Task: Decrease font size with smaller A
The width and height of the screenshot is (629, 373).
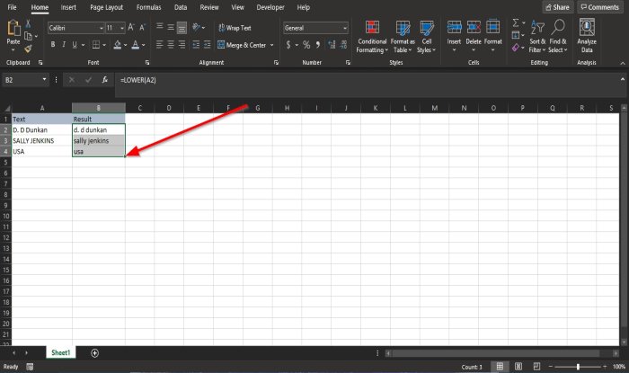Action: coord(142,28)
